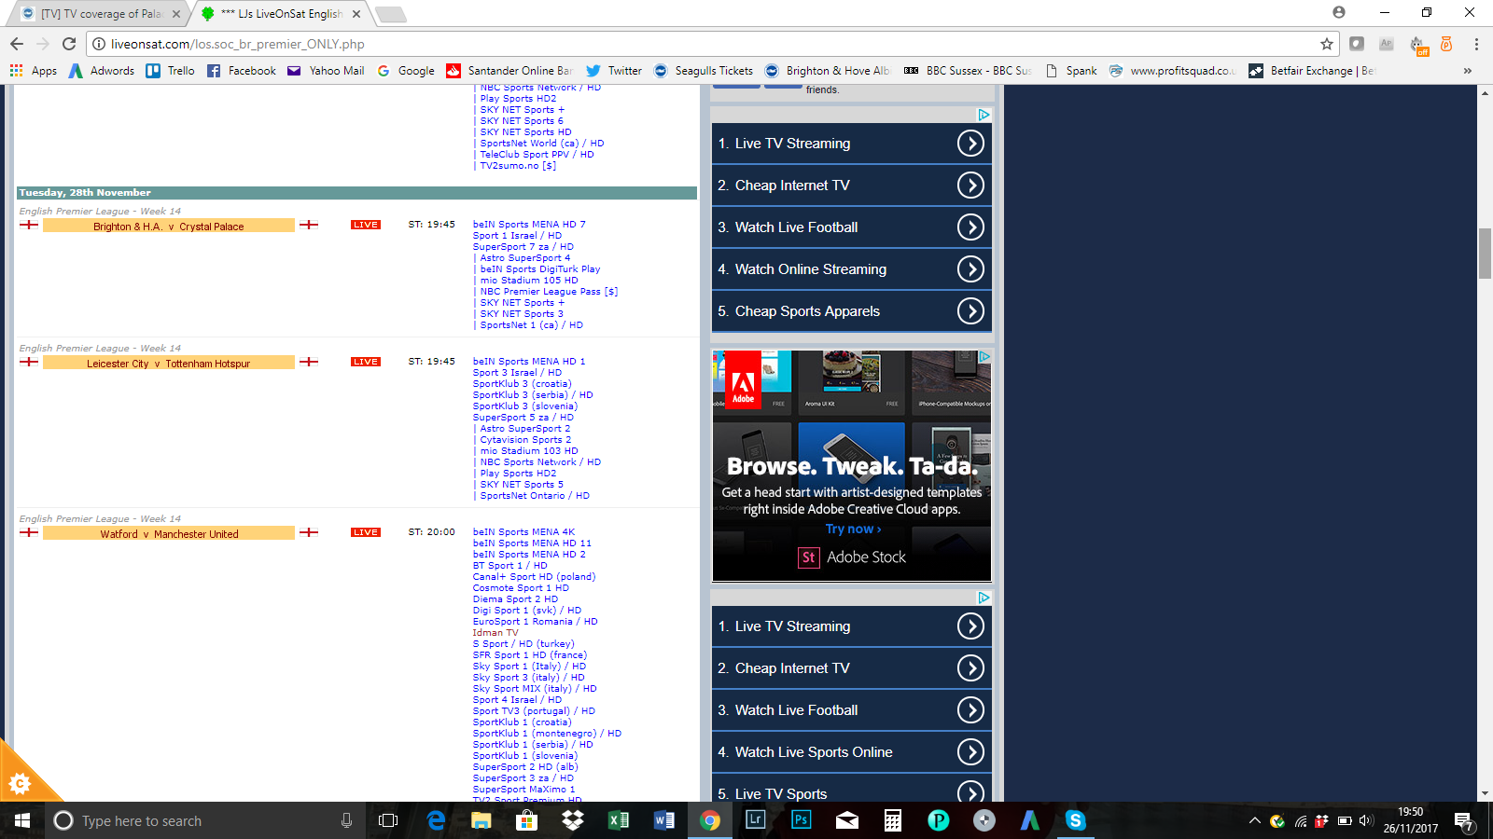This screenshot has width=1493, height=839.
Task: Click Try now in Adobe Stock ad
Action: coord(853,529)
